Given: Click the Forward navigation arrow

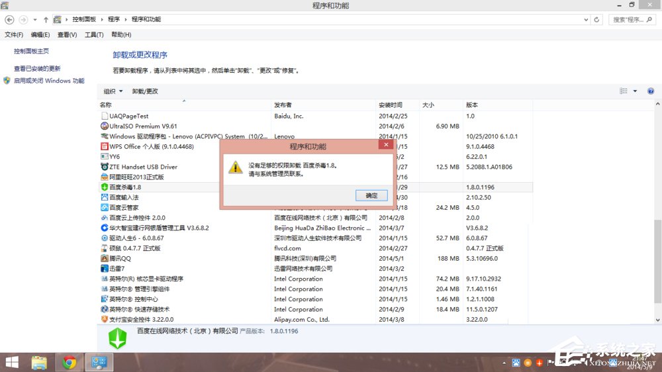Looking at the screenshot, I should point(23,19).
